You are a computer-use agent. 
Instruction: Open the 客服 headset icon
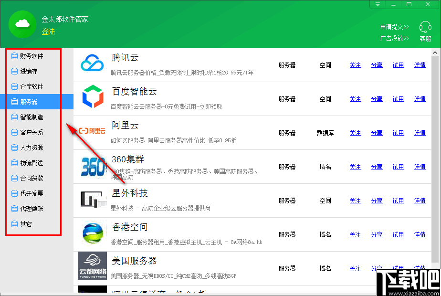click(425, 27)
